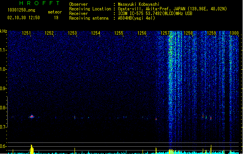Click the 1258 time marker
243x154 pixels.
[x=188, y=33]
